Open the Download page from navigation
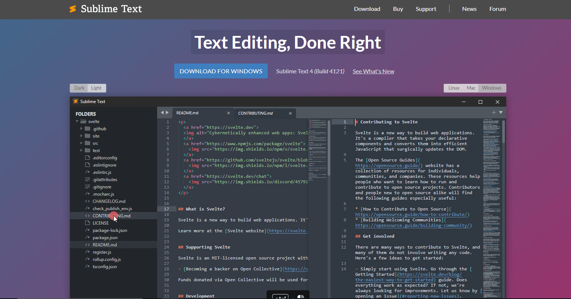Screen dimensions: 571x299 click(367, 9)
